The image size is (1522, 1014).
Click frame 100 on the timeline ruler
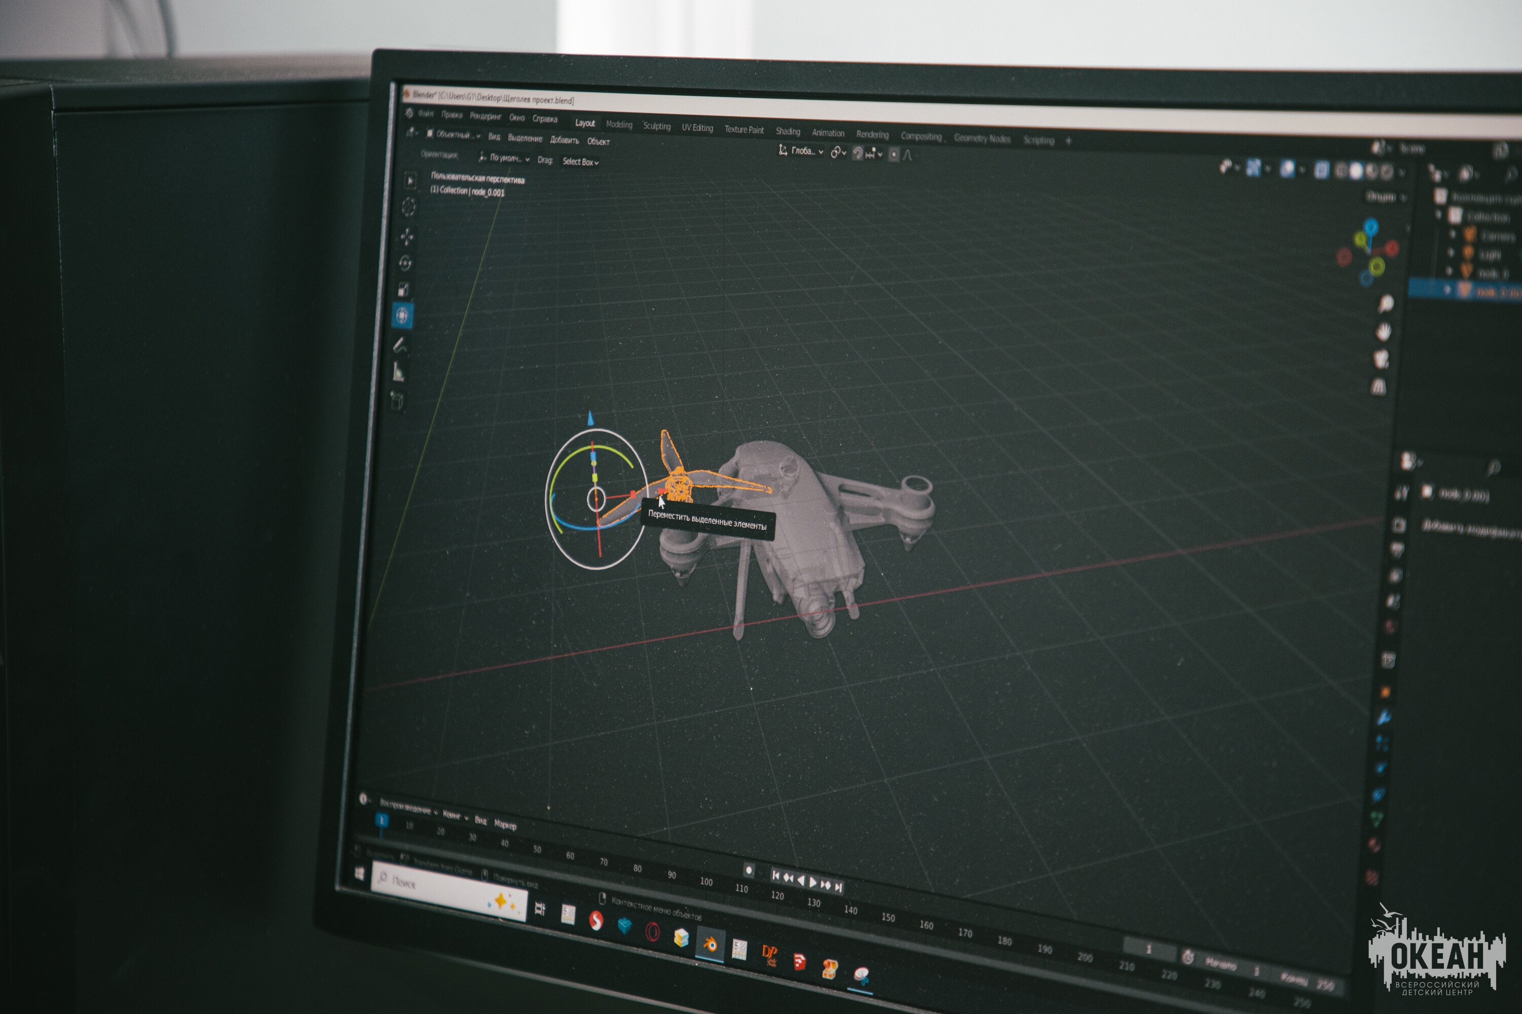[x=706, y=882]
